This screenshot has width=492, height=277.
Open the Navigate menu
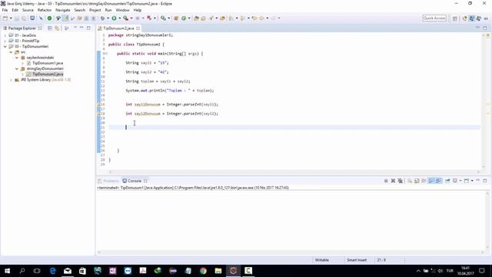point(63,10)
